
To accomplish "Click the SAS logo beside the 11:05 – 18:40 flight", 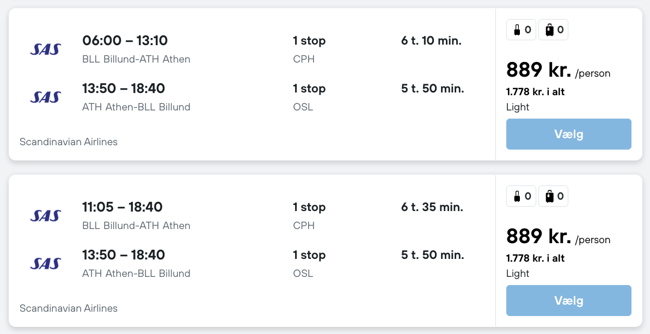I will (x=45, y=216).
